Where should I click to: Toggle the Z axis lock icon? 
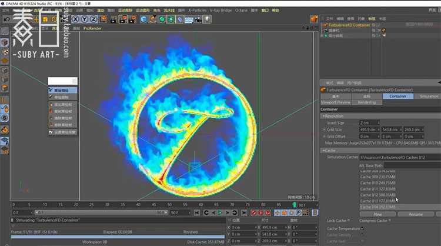[x=93, y=19]
